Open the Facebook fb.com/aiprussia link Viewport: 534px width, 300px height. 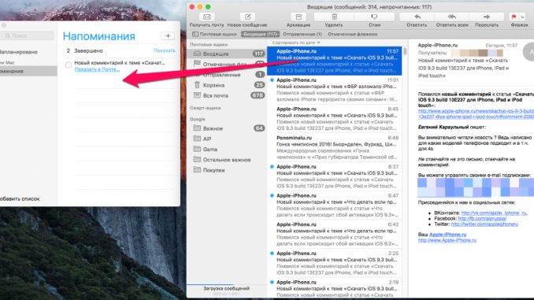pyautogui.click(x=482, y=219)
